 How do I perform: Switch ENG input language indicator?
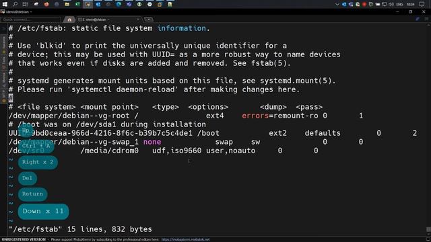(399, 5)
